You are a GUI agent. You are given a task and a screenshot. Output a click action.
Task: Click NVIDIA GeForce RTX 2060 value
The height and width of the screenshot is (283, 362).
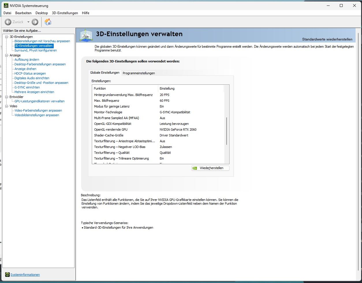point(178,130)
